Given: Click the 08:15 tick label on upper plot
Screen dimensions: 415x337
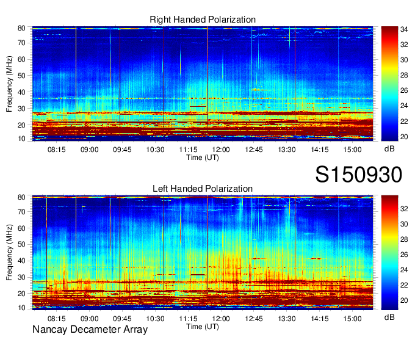Looking at the screenshot, I should (x=56, y=150).
